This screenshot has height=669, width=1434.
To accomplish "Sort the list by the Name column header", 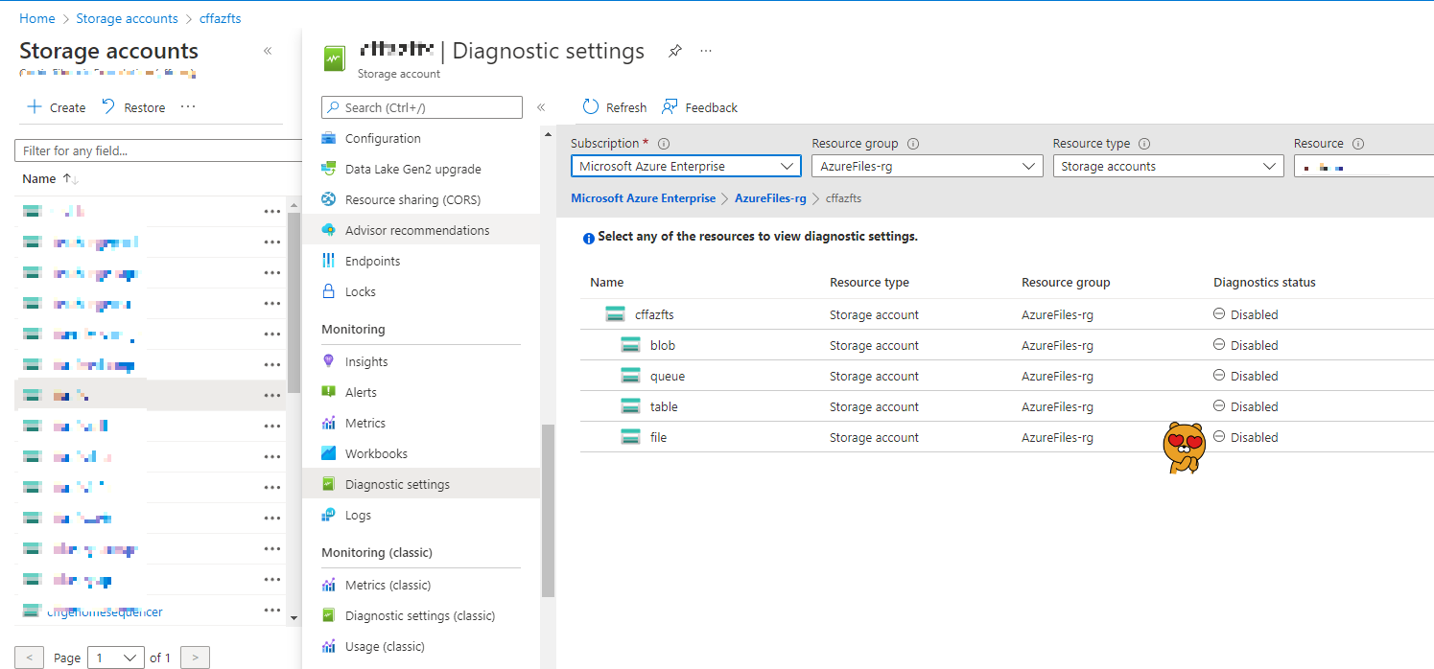I will (x=50, y=179).
